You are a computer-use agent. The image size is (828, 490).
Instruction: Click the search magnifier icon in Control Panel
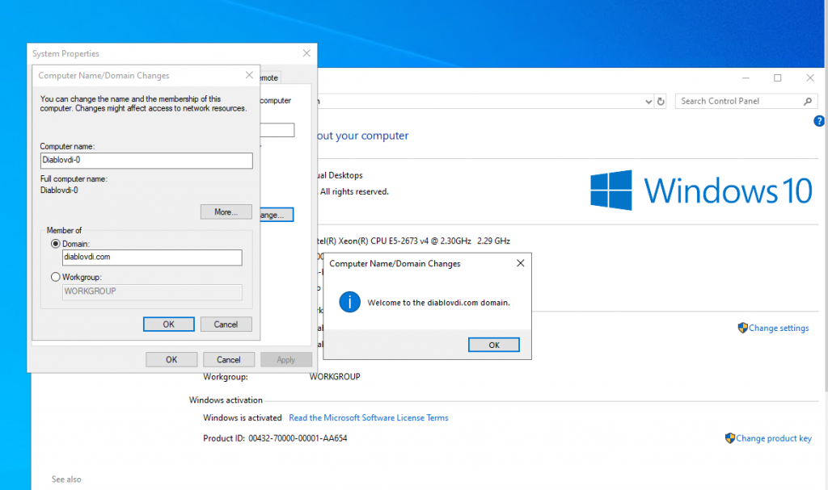[808, 101]
